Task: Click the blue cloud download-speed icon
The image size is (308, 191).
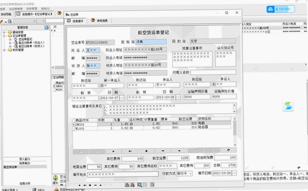Action: [x=271, y=9]
